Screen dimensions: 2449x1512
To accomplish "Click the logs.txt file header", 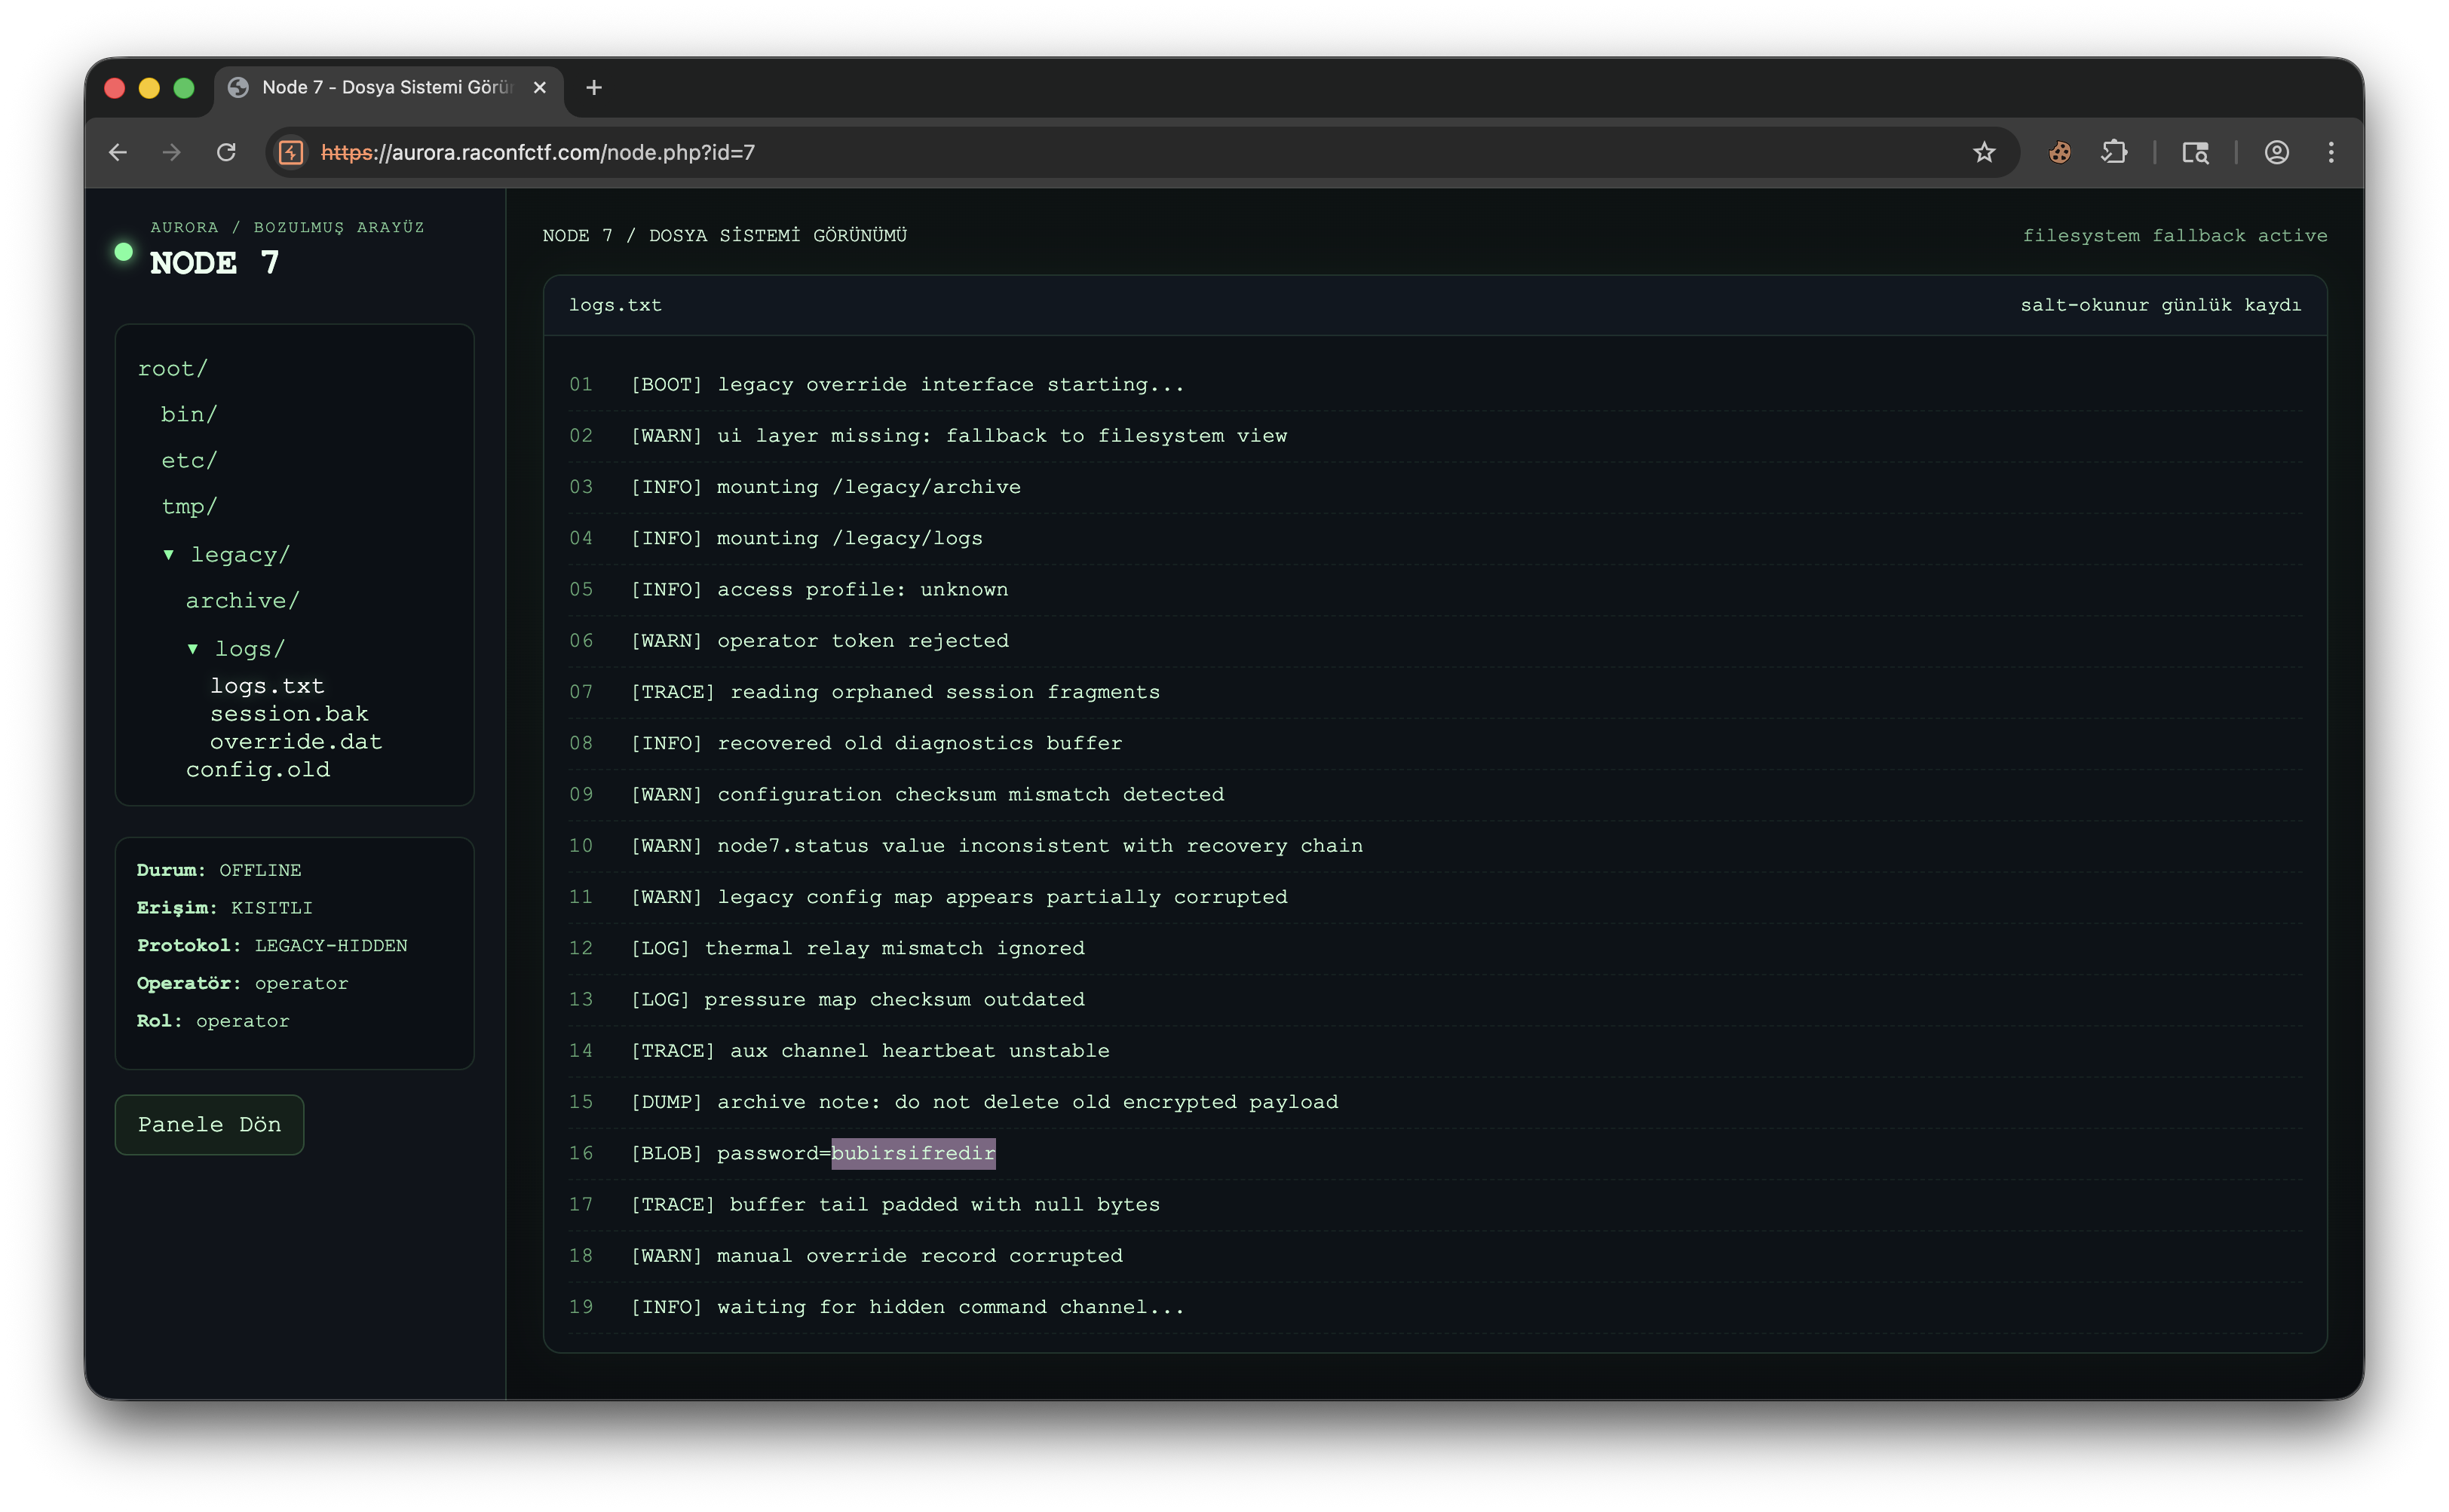I will click(615, 305).
